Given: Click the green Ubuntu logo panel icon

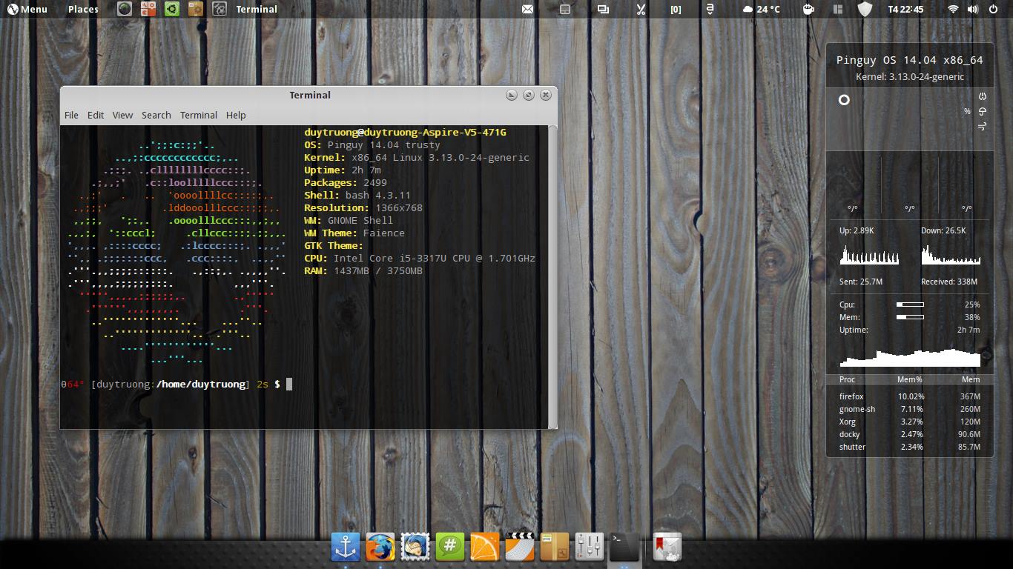Looking at the screenshot, I should 171,9.
